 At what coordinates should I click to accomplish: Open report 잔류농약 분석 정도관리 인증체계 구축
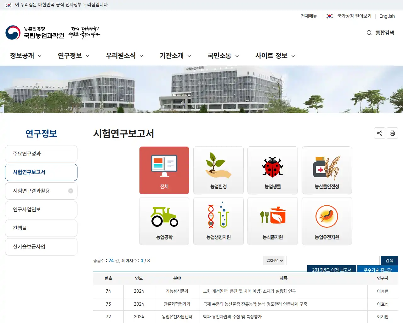click(255, 304)
